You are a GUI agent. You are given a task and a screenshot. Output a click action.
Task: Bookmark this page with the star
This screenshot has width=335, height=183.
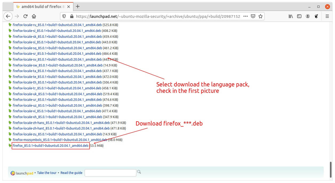click(260, 16)
